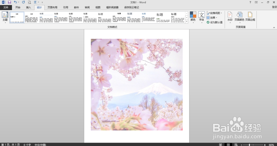Open the Pi equation dropdown arrow
Screen dimensions: 277x146
[38, 2]
